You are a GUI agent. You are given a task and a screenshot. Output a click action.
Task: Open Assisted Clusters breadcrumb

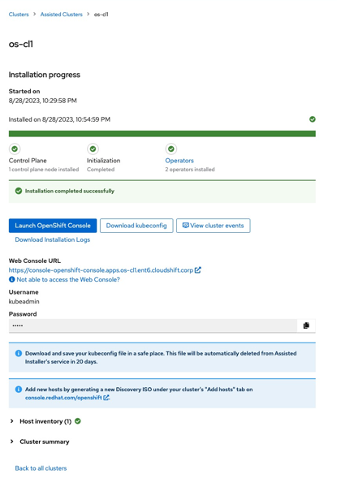[x=61, y=15]
